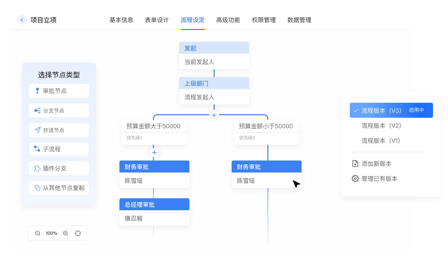The height and width of the screenshot is (264, 448).
Task: Open the 高级功能 tab
Action: [228, 20]
